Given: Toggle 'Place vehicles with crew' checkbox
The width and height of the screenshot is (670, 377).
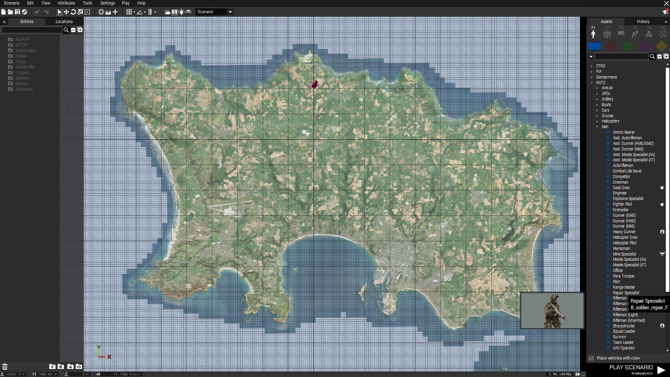Looking at the screenshot, I should (591, 358).
